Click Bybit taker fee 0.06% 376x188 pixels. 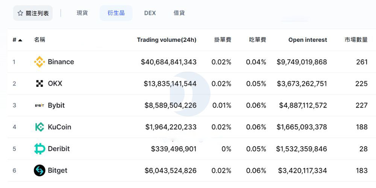(256, 106)
